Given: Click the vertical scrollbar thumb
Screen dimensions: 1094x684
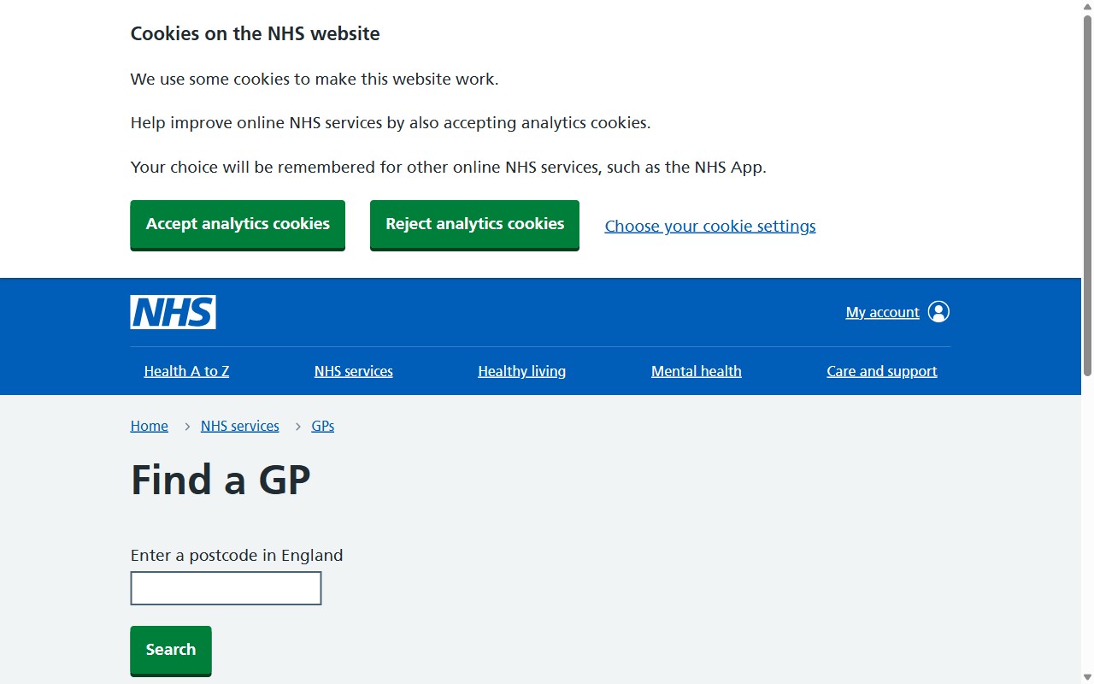Looking at the screenshot, I should [1087, 195].
